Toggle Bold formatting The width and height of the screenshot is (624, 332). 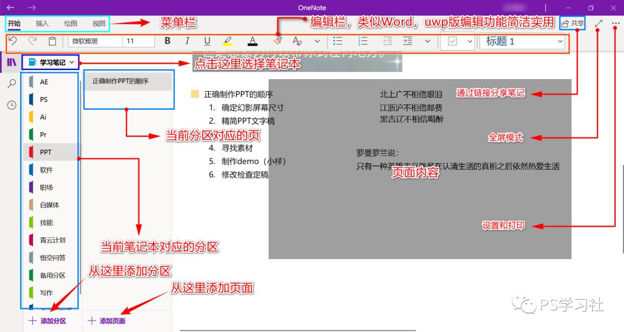pyautogui.click(x=168, y=41)
